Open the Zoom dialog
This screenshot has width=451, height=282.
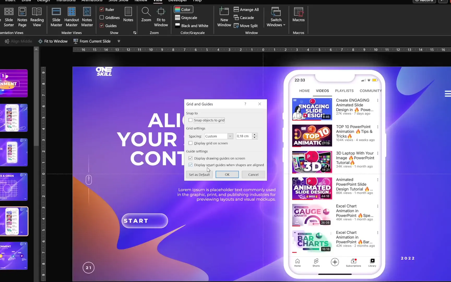(x=146, y=15)
